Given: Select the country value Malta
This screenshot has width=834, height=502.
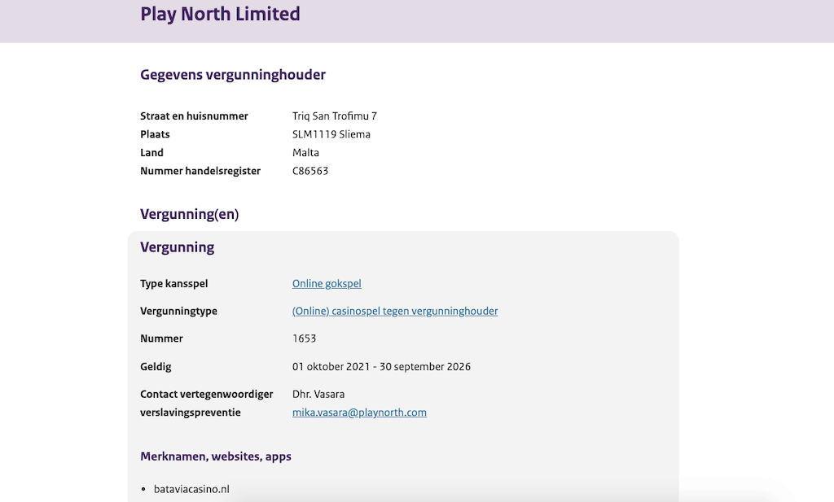Looking at the screenshot, I should coord(306,152).
